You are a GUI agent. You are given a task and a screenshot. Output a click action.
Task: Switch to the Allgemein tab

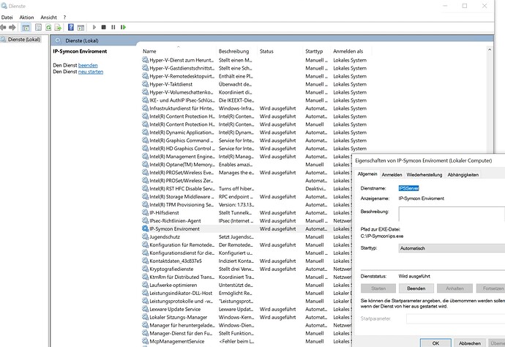pos(367,174)
